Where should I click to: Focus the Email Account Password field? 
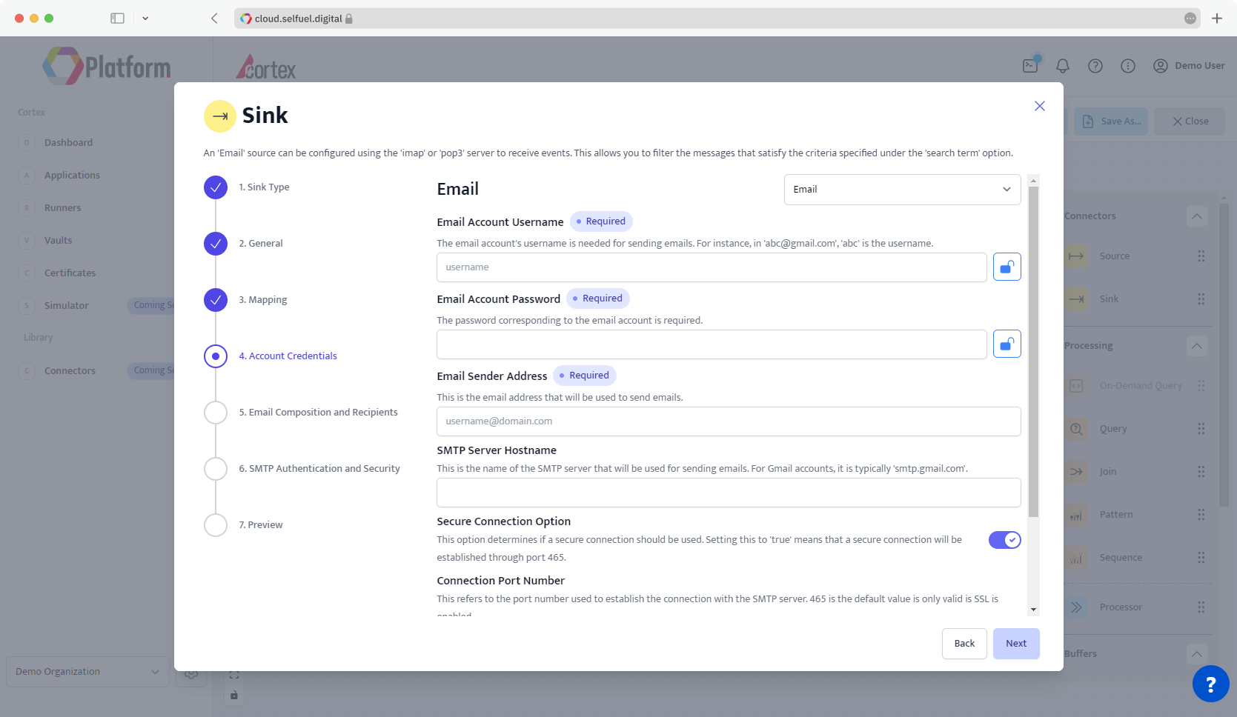[x=712, y=344]
